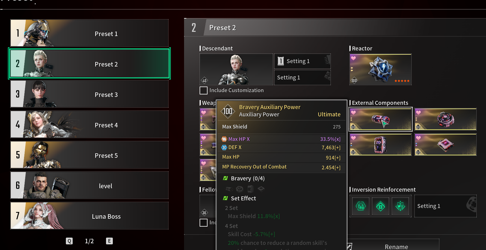This screenshot has height=250, width=486.
Task: Enable Include Customization checkbox
Action: (204, 90)
